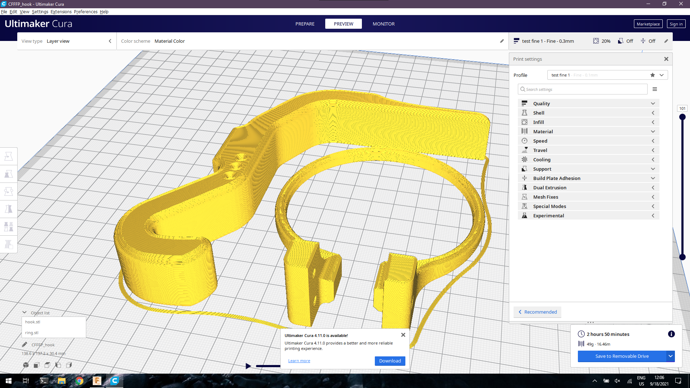Play the layer simulation
Image resolution: width=690 pixels, height=388 pixels.
tap(248, 366)
